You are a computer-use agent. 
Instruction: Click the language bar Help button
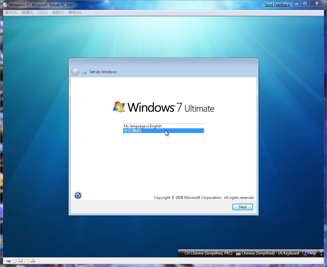click(x=309, y=253)
